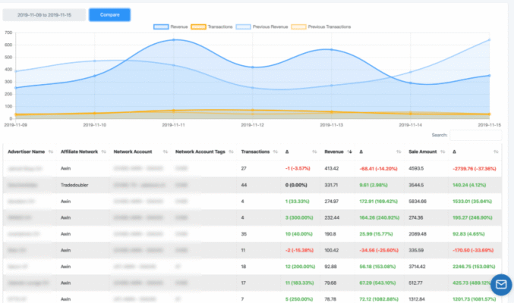Viewport: 514px width, 303px height.
Task: Select the Tradedoubler network row
Action: click(x=77, y=184)
